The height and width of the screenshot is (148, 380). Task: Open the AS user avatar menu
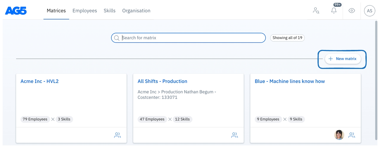369,11
